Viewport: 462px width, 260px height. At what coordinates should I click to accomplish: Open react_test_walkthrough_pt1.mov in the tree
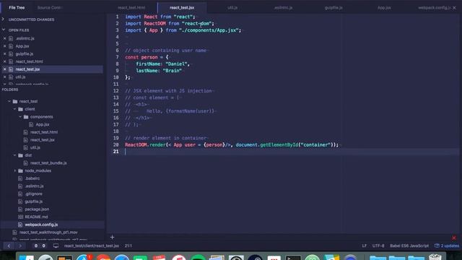coord(48,232)
